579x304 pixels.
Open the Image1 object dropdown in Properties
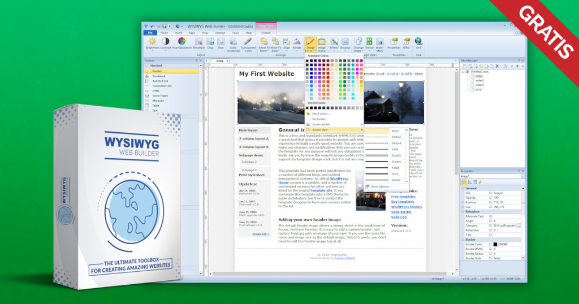pyautogui.click(x=522, y=176)
